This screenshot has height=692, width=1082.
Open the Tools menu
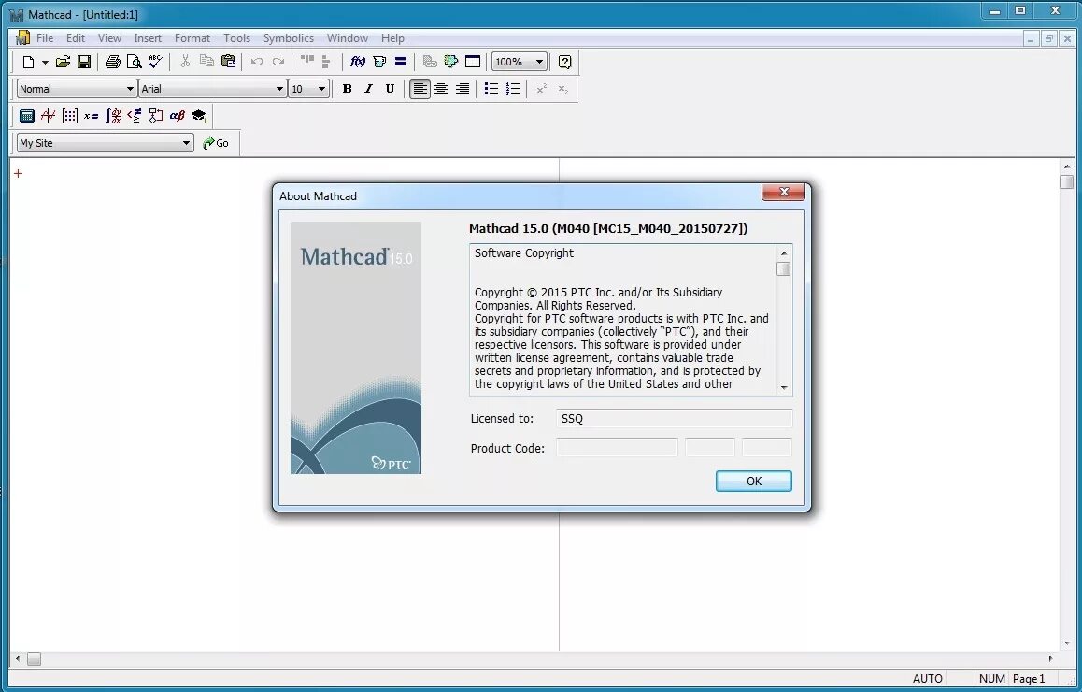(x=236, y=38)
